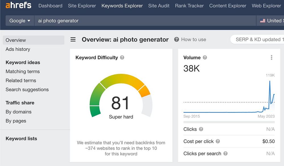Viewport: 284px width, 166px height.
Task: Open the Site Explorer menu item
Action: click(82, 6)
